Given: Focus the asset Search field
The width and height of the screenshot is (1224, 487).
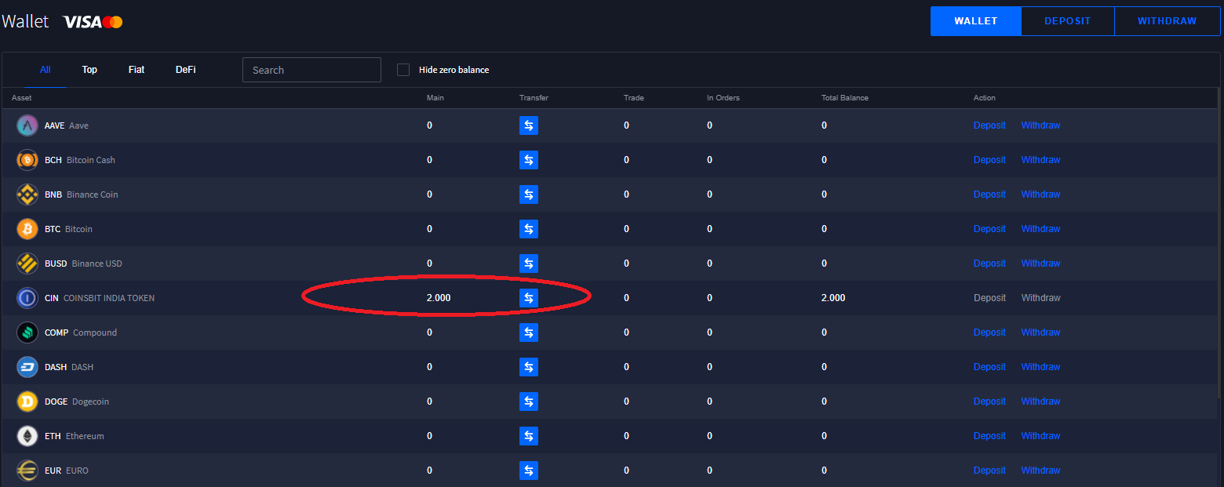Looking at the screenshot, I should pos(311,70).
